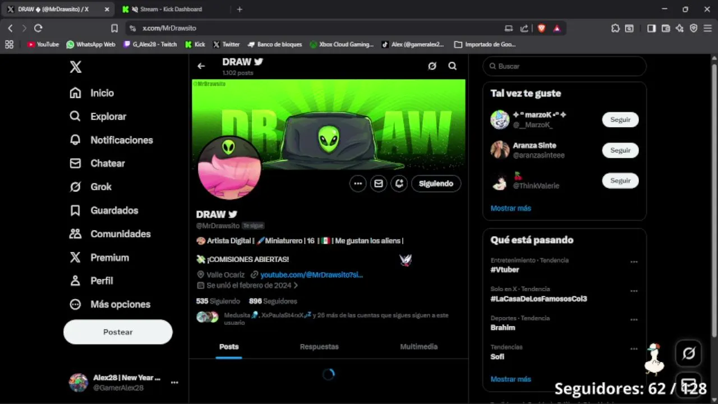Viewport: 718px width, 404px height.
Task: Go back with profile header arrow
Action: 201,66
